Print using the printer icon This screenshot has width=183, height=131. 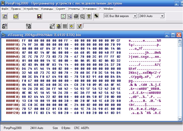(x=76, y=16)
